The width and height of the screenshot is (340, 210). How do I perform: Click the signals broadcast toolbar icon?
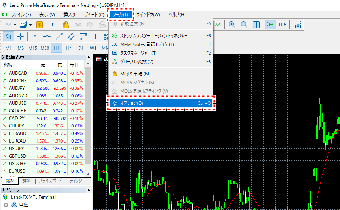pyautogui.click(x=78, y=25)
